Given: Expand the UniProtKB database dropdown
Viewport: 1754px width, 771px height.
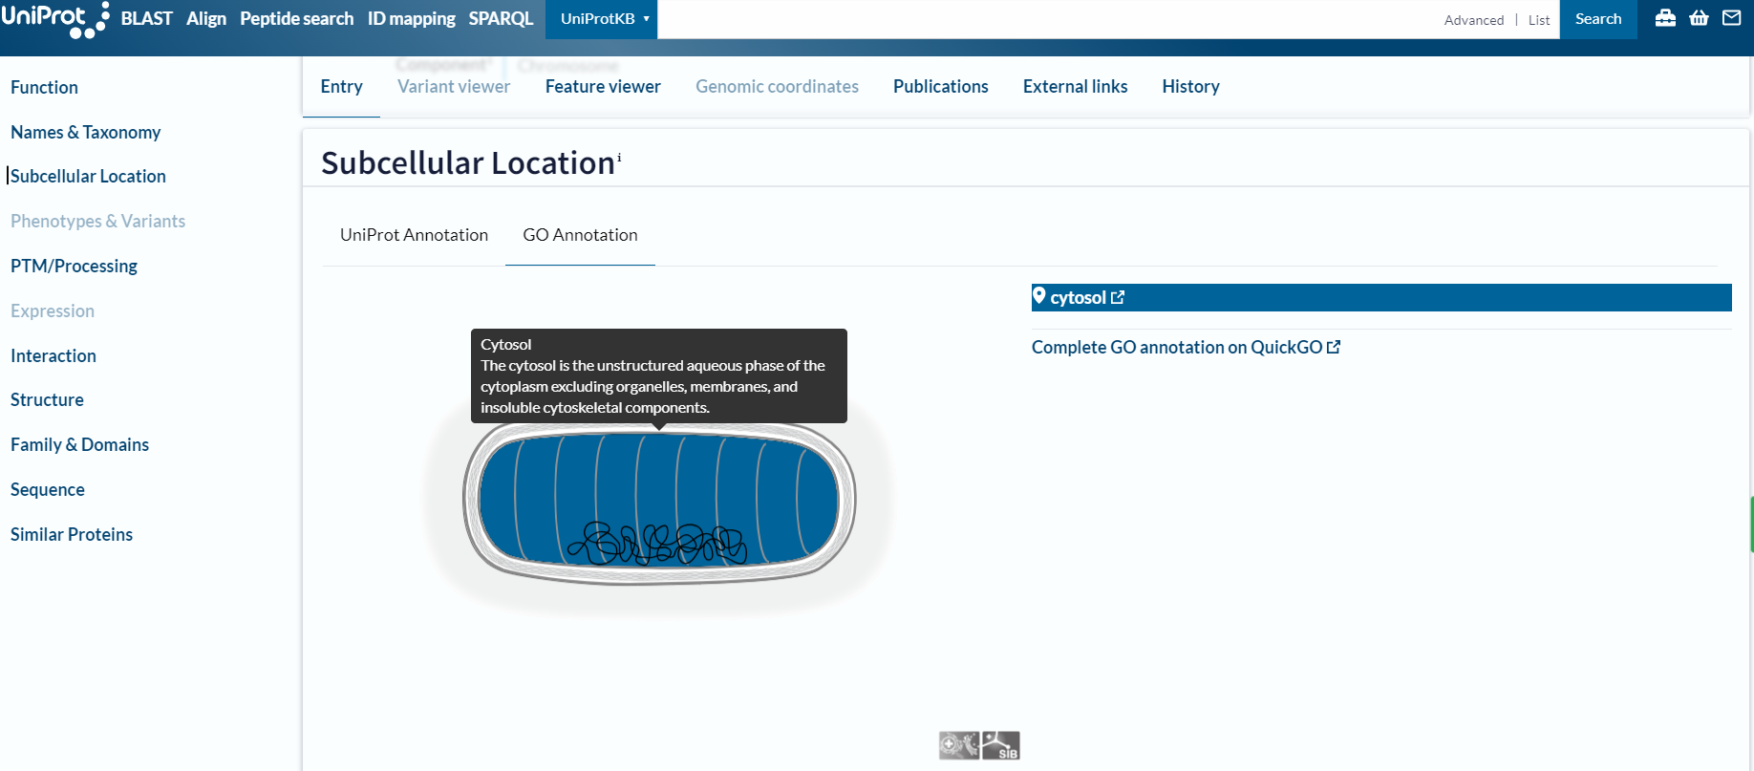Looking at the screenshot, I should pyautogui.click(x=602, y=19).
